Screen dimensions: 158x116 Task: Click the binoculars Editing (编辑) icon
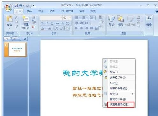[x=149, y=18]
